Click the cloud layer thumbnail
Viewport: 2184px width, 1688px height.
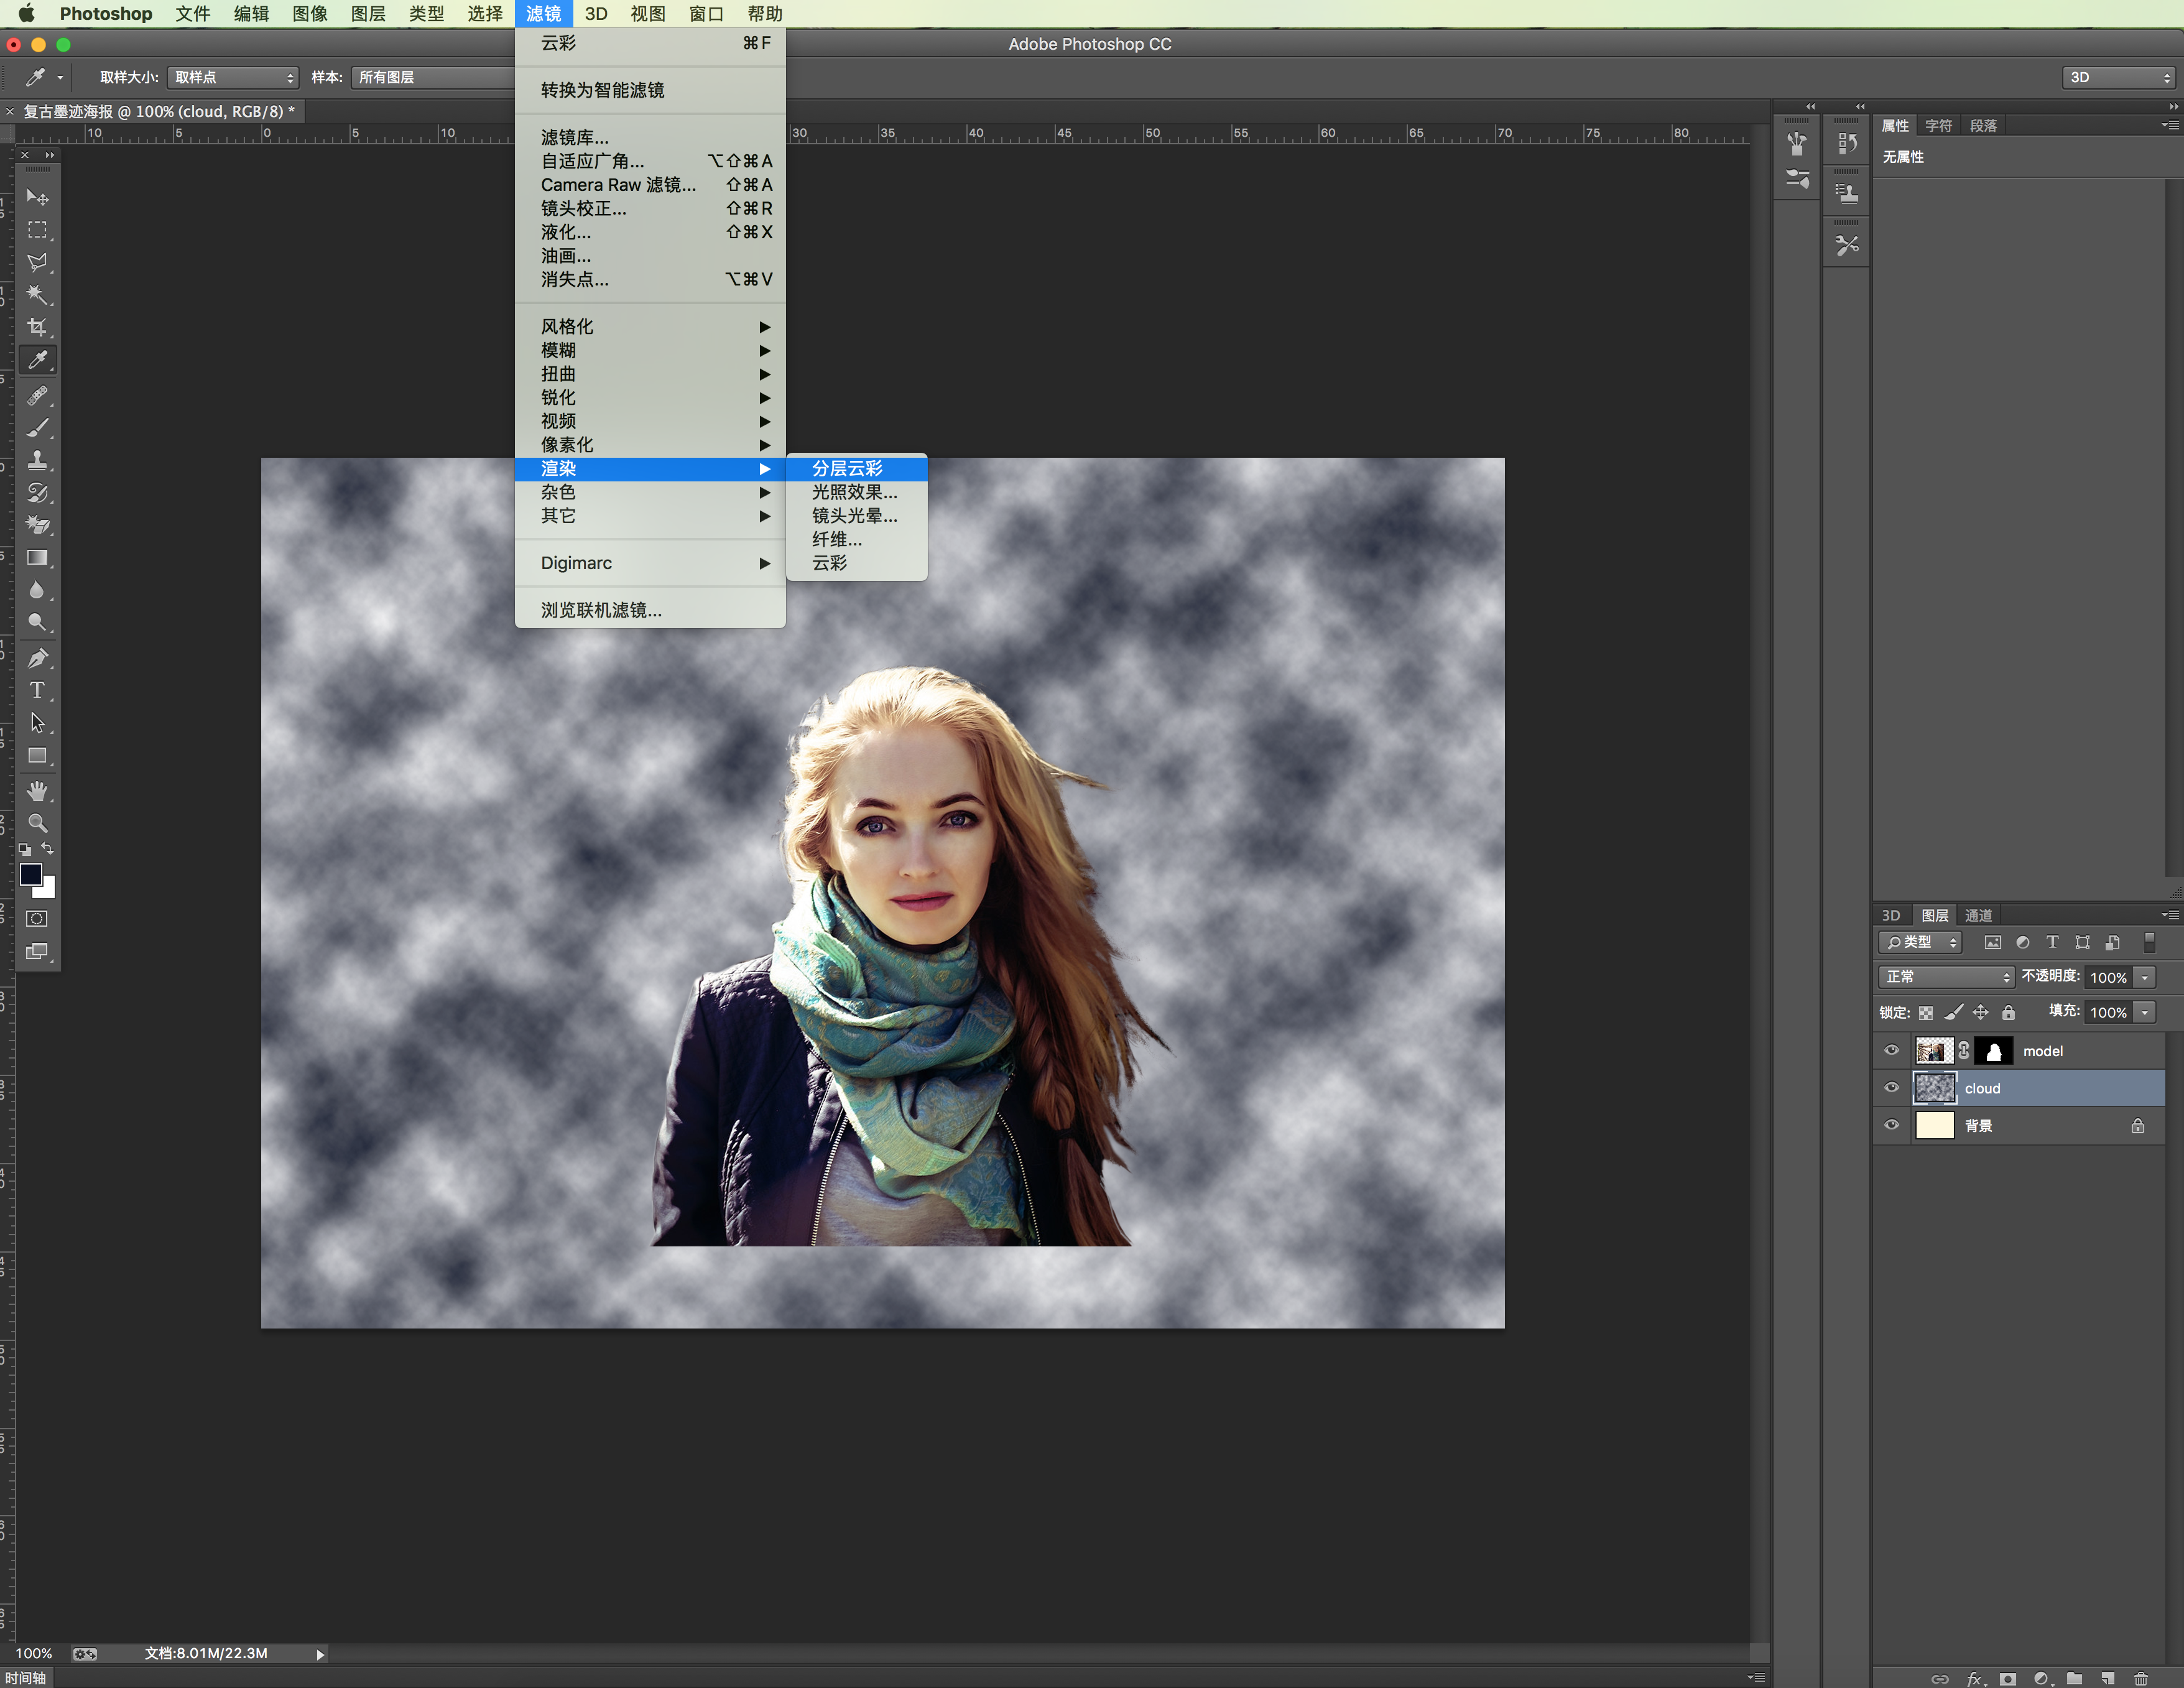(x=1934, y=1088)
